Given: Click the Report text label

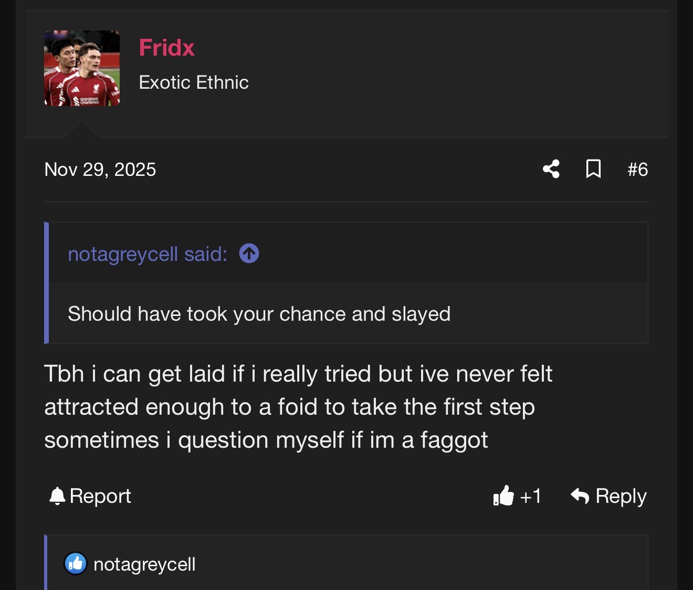Looking at the screenshot, I should click(100, 496).
